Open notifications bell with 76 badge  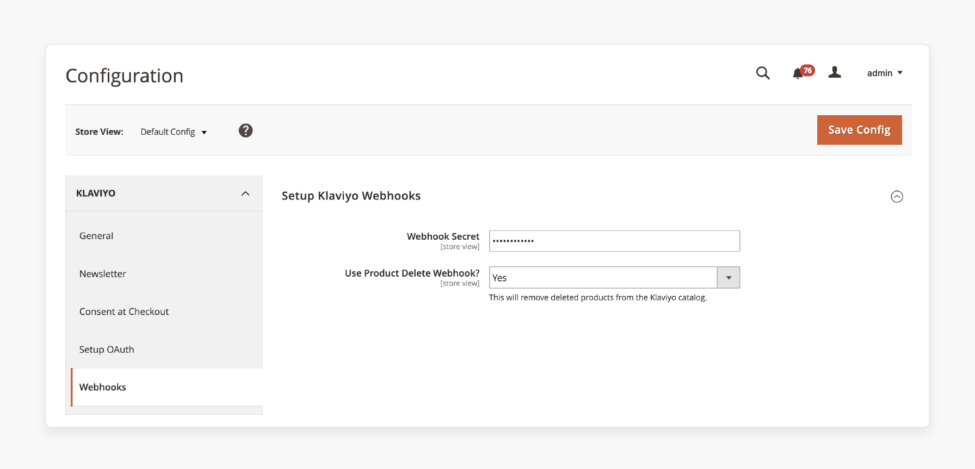point(803,72)
